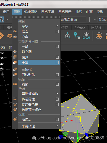This screenshot has height=143, width=107.
Task: Click the combine layers shelf icon
Action: coord(99,36)
